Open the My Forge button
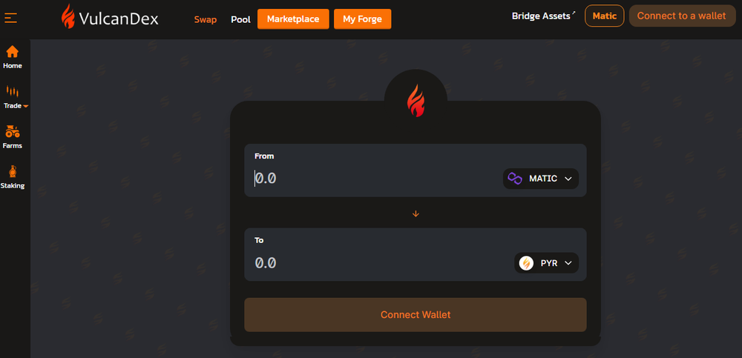742x358 pixels. (363, 19)
